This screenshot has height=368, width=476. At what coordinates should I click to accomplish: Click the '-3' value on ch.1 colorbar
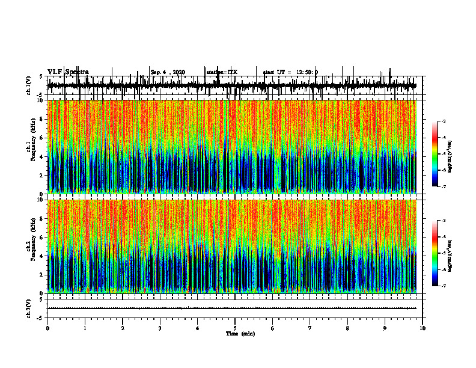coord(444,121)
